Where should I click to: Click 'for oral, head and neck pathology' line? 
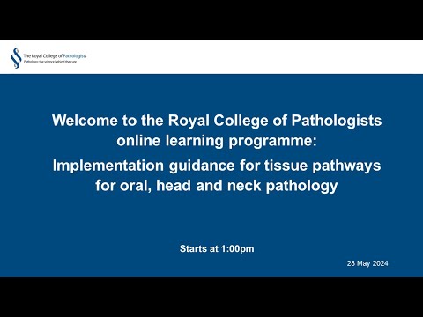click(217, 186)
